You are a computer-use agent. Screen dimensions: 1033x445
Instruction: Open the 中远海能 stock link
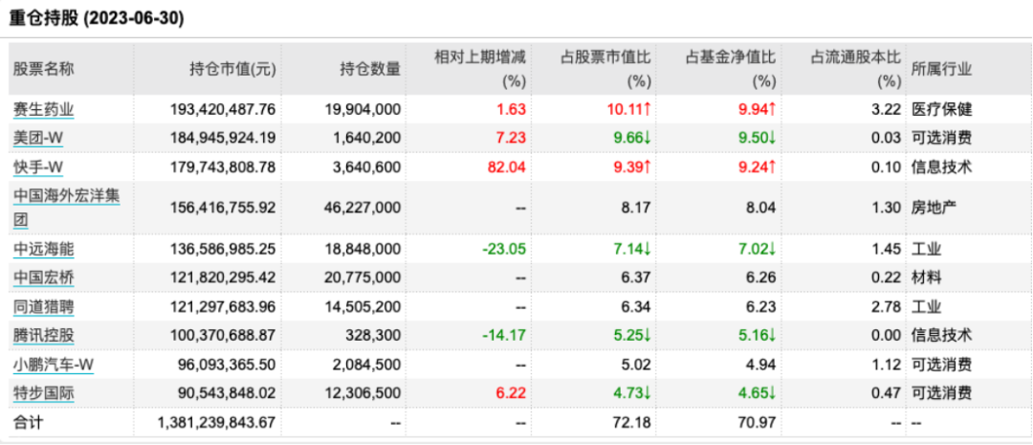pyautogui.click(x=43, y=249)
